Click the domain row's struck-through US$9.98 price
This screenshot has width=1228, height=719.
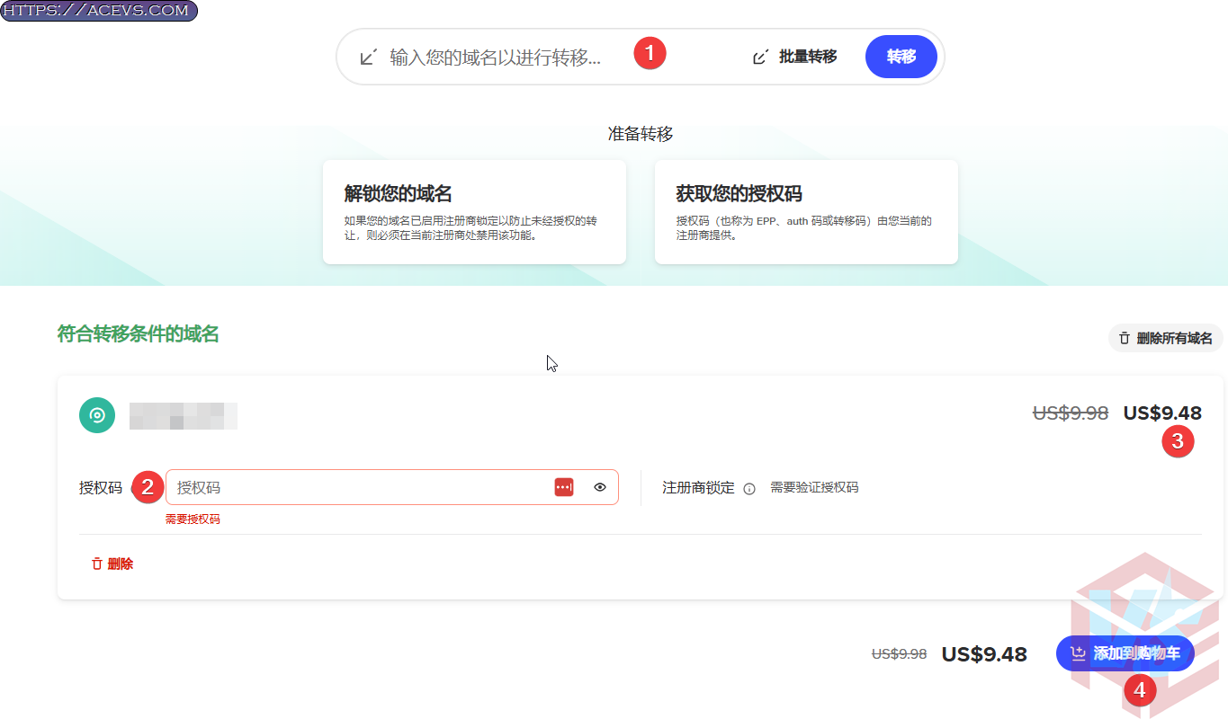click(x=1071, y=413)
